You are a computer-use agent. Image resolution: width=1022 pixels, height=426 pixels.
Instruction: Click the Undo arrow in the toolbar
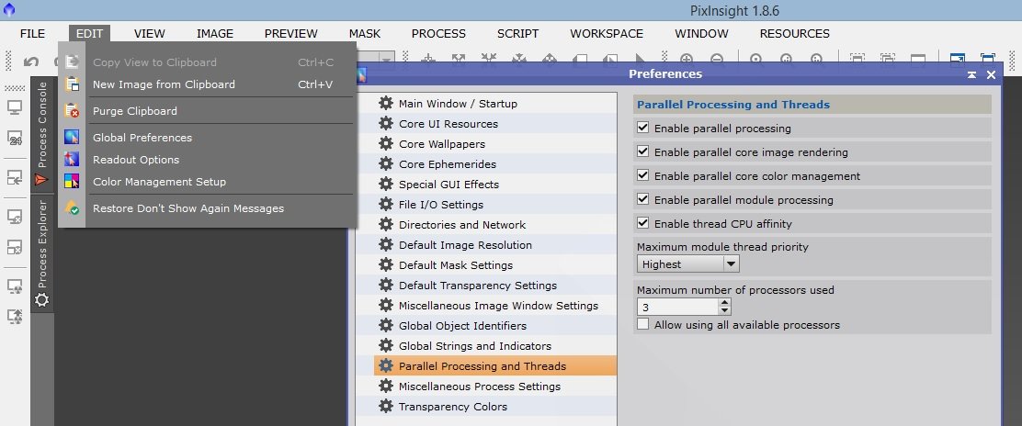[30, 62]
